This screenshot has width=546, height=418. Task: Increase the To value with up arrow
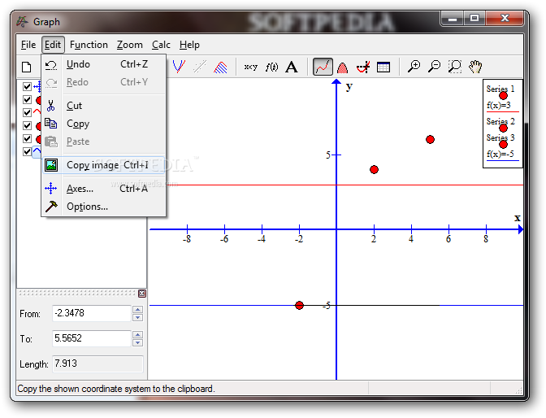(137, 335)
